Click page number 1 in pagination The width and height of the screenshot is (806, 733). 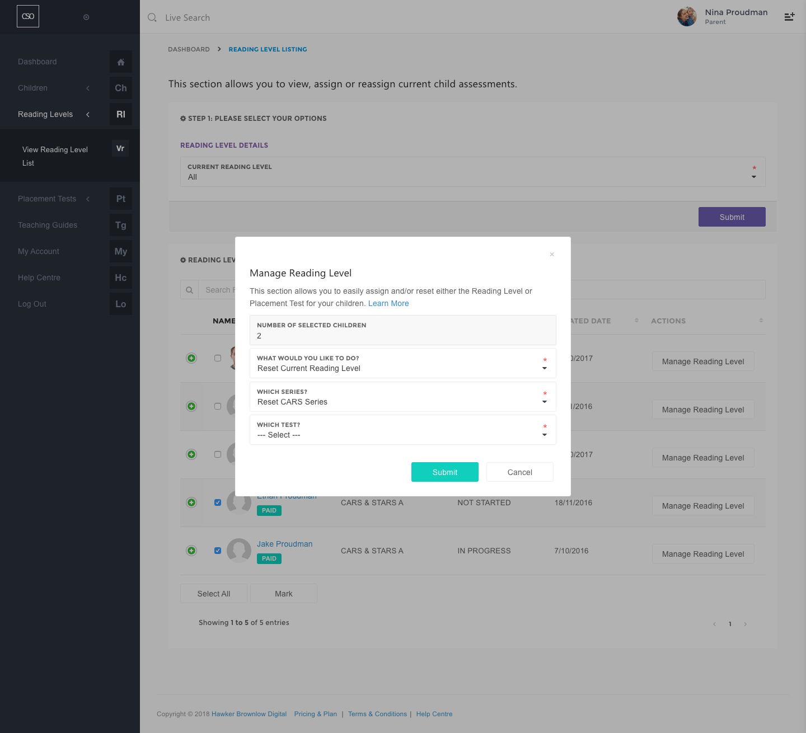pos(730,624)
